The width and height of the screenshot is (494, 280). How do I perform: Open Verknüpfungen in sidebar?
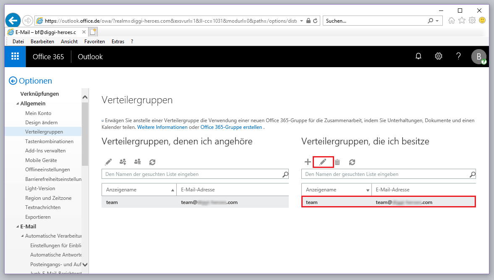(x=39, y=94)
